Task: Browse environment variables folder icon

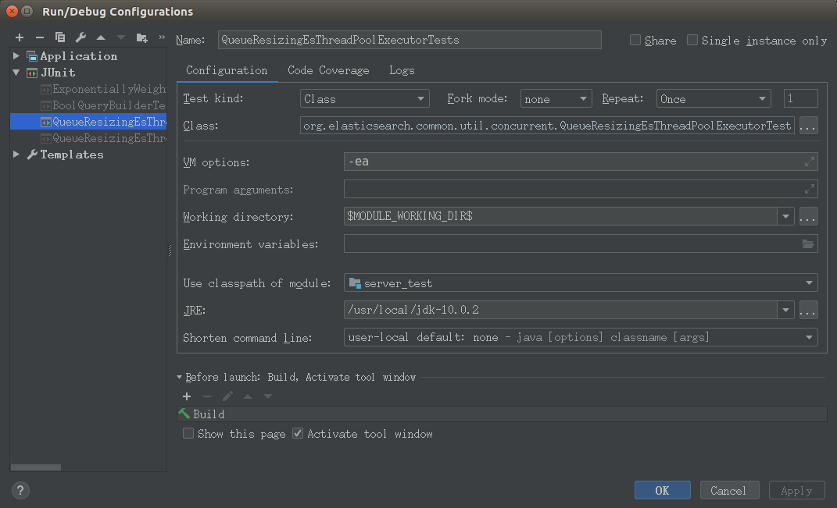Action: click(x=808, y=243)
